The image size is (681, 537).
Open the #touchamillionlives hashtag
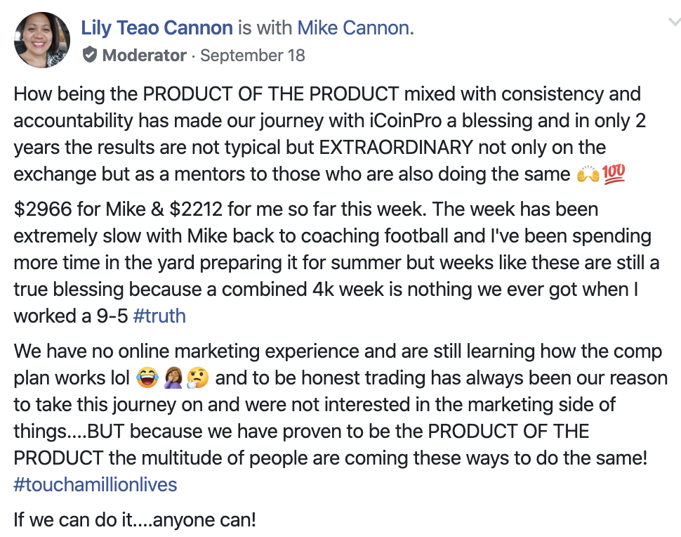pyautogui.click(x=95, y=484)
